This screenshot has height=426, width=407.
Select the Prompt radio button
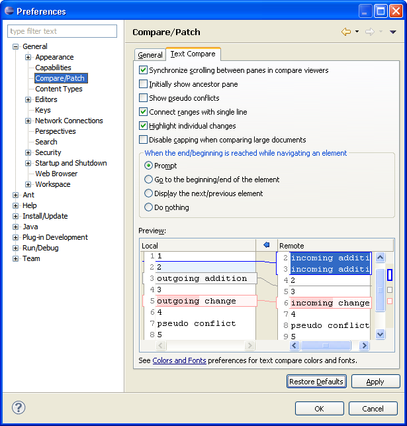[148, 165]
